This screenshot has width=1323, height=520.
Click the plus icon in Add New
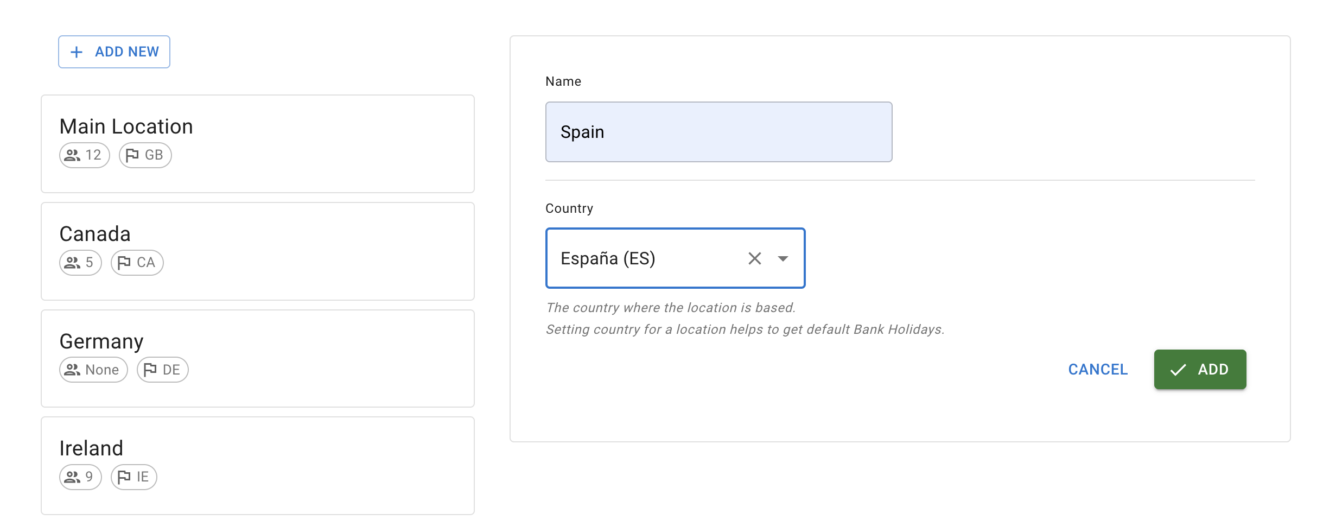77,52
